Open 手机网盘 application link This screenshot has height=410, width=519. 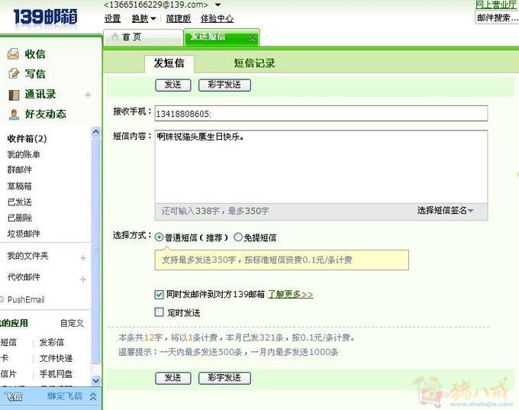(56, 374)
